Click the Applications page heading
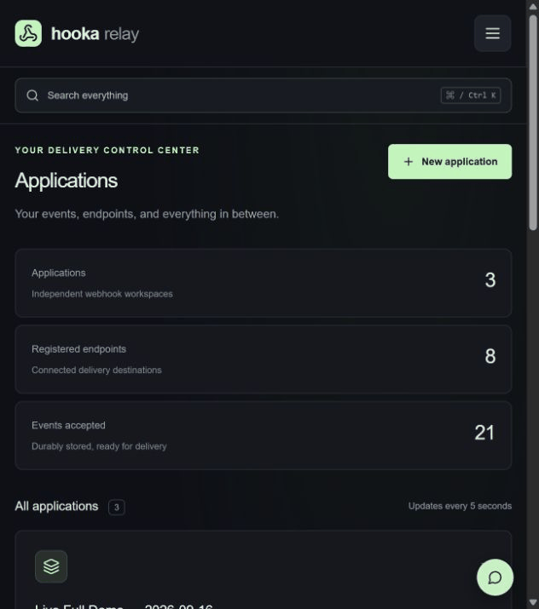 click(67, 181)
